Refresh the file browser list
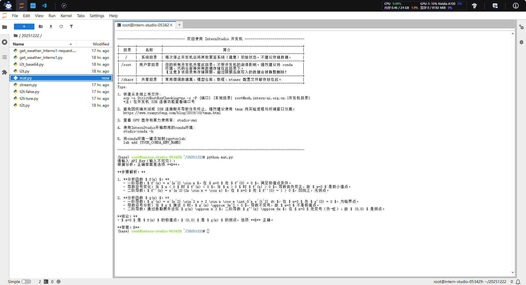Screen dimensions: 526x285 pyautogui.click(x=61, y=26)
